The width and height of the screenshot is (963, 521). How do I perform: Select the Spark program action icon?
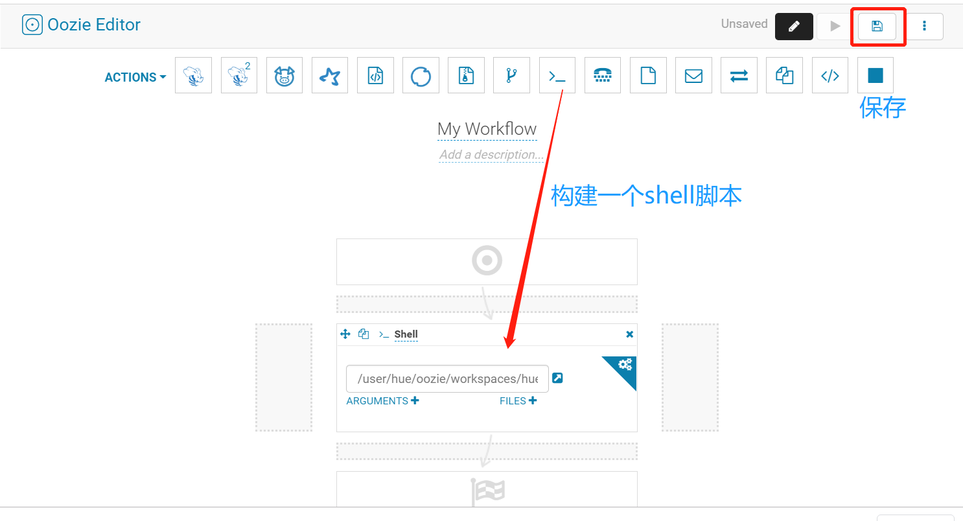(x=330, y=75)
